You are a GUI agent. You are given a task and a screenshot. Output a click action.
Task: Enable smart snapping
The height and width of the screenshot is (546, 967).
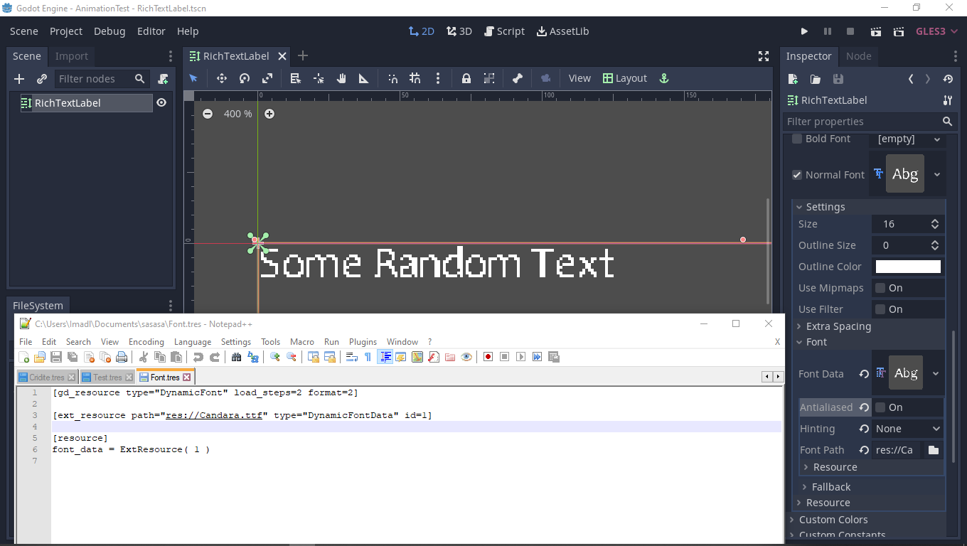[x=392, y=78]
